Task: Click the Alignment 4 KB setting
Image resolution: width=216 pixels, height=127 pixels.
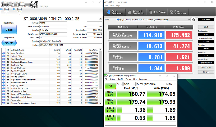Action: (206, 56)
